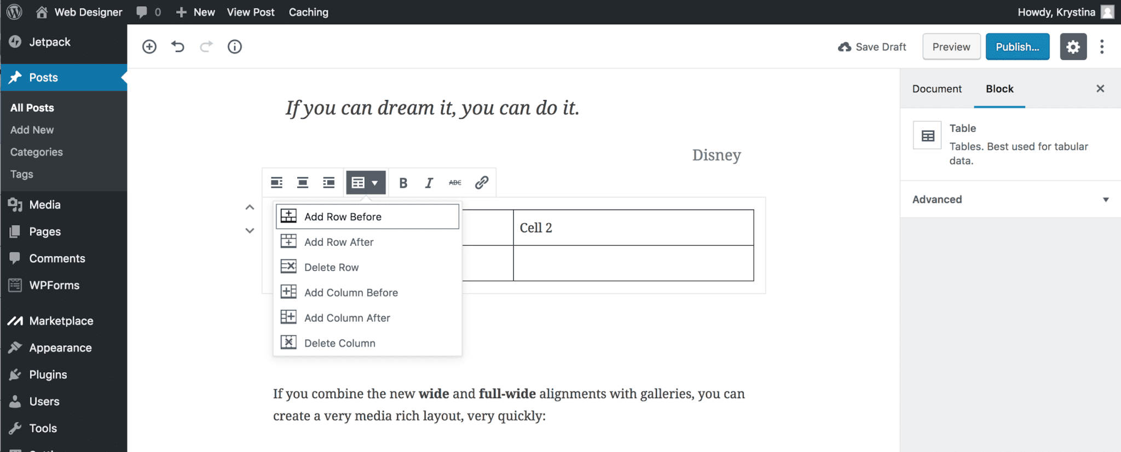1121x452 pixels.
Task: Open Categories under Posts
Action: 36,152
